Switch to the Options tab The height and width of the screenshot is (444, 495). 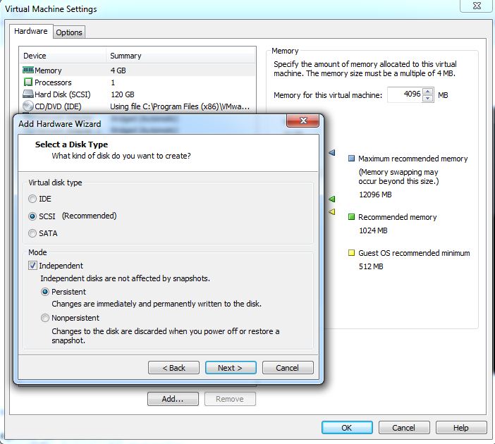[69, 32]
